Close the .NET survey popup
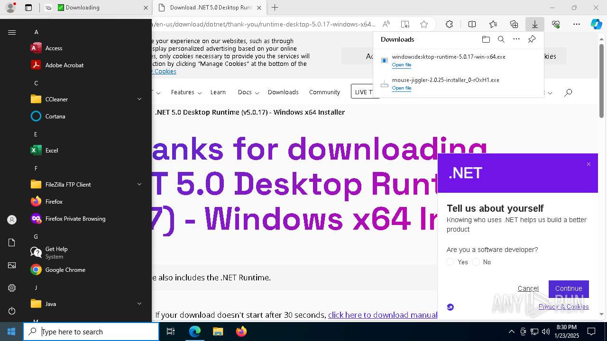Screen dimensions: 607x341 [x=589, y=164]
